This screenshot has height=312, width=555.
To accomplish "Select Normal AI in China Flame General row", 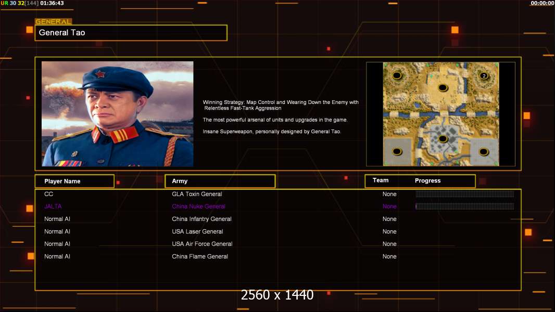I will (57, 256).
